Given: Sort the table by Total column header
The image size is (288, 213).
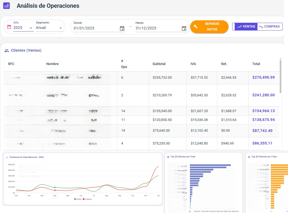Looking at the screenshot, I should click(256, 64).
